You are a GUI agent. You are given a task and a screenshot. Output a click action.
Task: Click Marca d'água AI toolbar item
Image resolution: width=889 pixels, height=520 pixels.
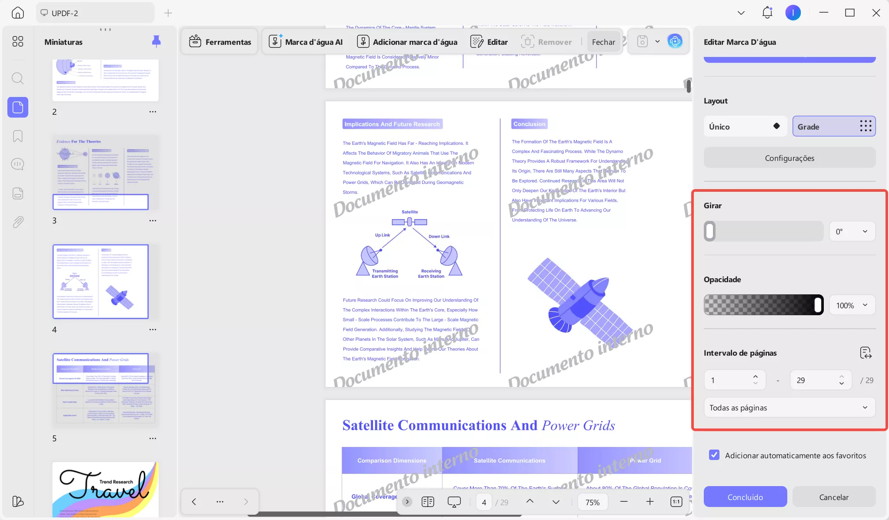point(306,42)
